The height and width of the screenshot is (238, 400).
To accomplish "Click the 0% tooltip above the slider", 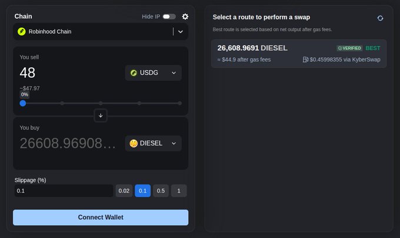I will click(x=25, y=94).
